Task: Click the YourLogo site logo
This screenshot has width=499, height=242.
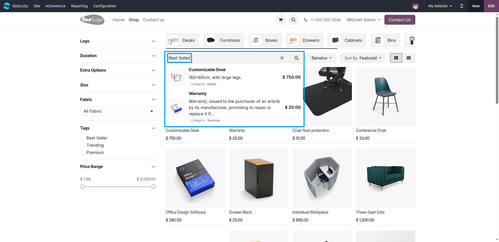Action: 92,20
